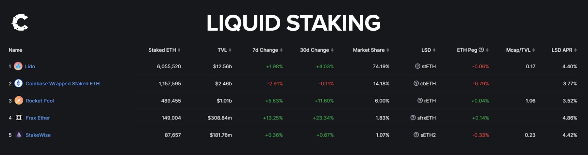588x155 pixels.
Task: Click the cbETH token info icon
Action: coord(416,84)
